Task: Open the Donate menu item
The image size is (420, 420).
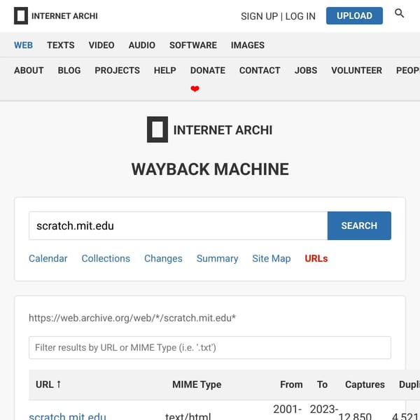Action: (x=208, y=71)
